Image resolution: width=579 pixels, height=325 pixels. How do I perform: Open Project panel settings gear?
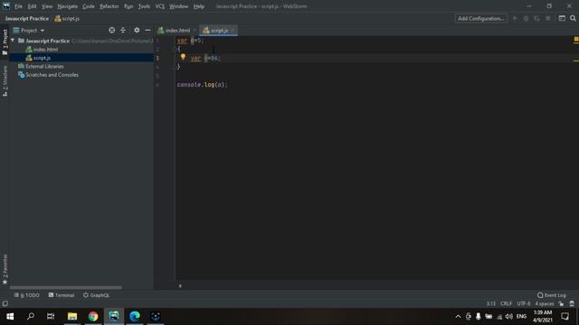tap(137, 30)
